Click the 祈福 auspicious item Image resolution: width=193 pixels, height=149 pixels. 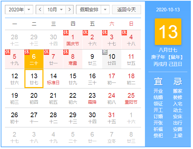point(158,129)
